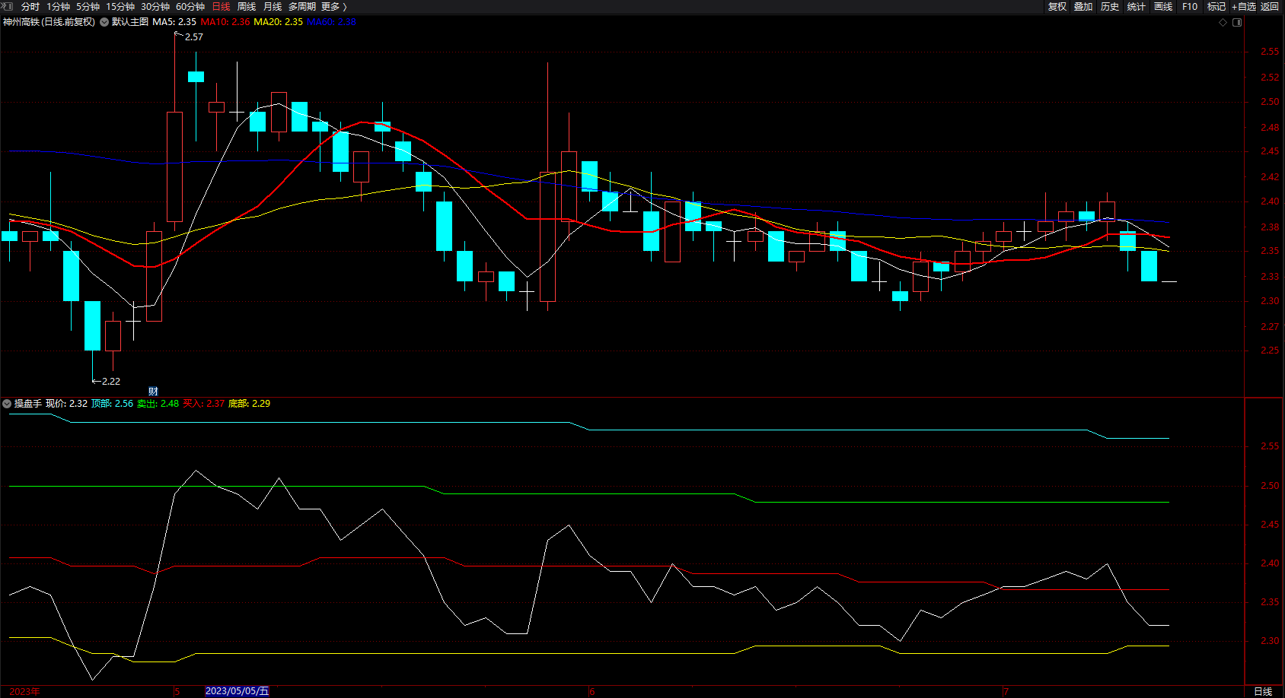The height and width of the screenshot is (698, 1285).
Task: Click the 返回 back button
Action: point(1270,6)
